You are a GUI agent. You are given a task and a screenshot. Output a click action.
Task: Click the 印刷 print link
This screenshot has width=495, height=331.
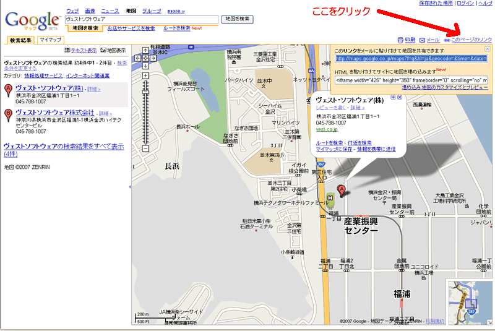point(410,40)
